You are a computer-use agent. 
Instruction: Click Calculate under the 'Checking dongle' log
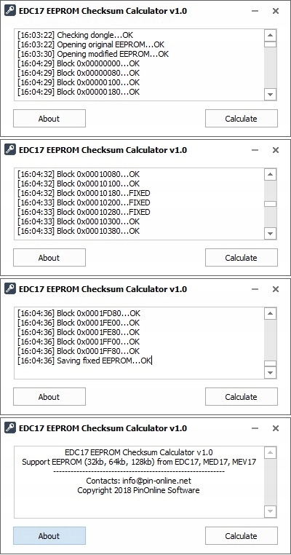pyautogui.click(x=241, y=119)
